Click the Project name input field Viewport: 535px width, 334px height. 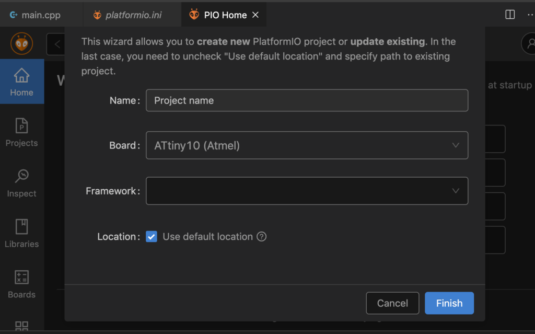coord(307,100)
